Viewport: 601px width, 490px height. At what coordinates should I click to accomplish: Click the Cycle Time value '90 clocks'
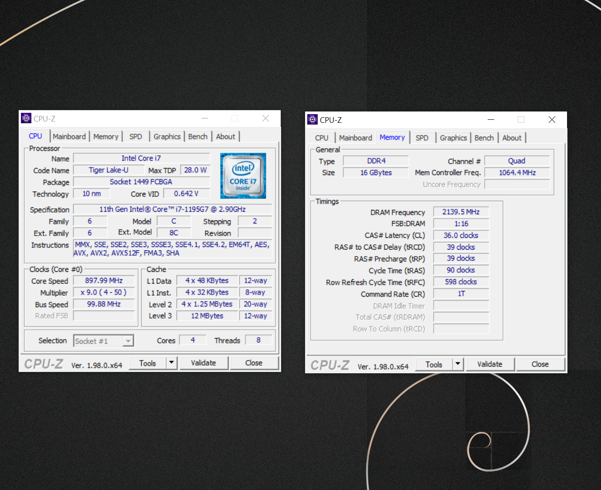pyautogui.click(x=461, y=270)
